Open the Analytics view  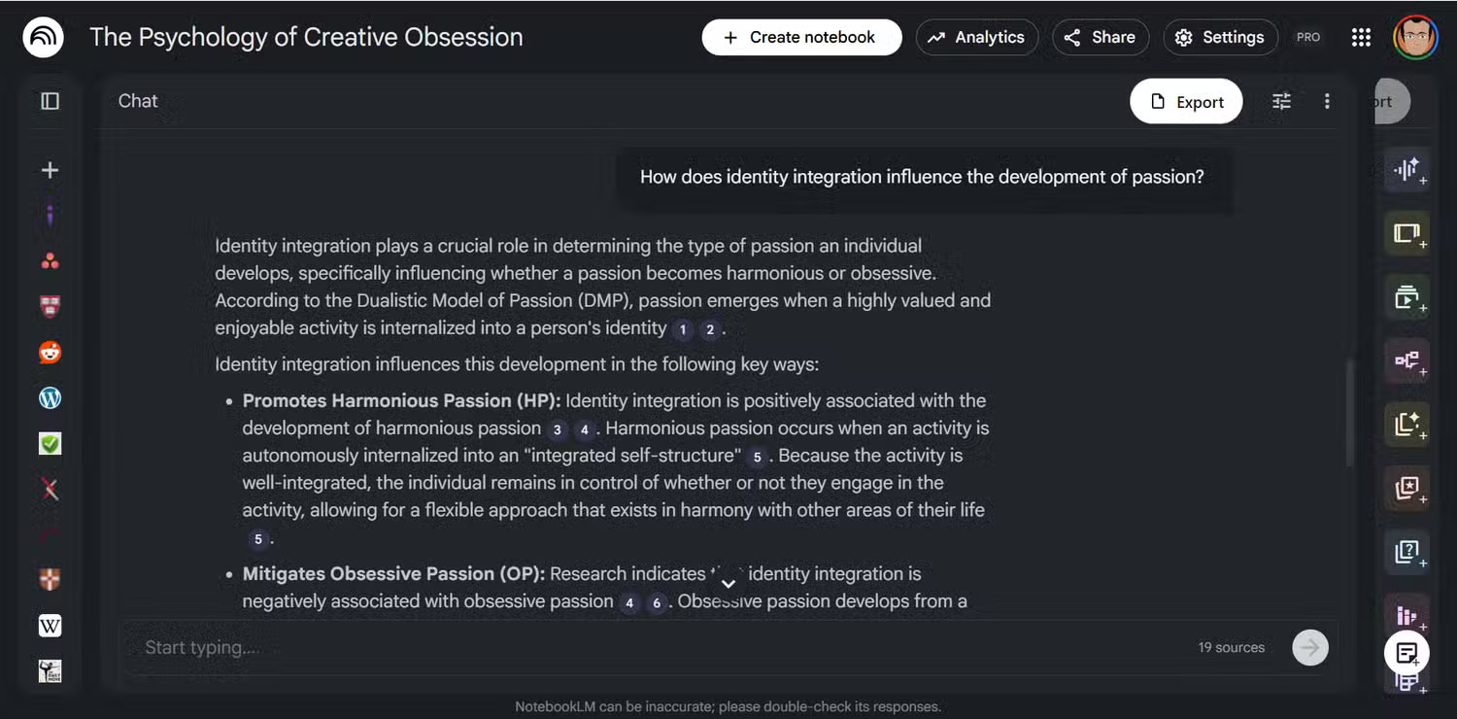[976, 37]
